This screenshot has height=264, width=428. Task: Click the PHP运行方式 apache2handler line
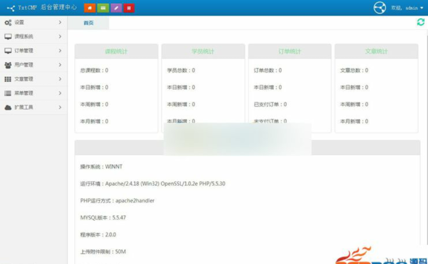117,200
